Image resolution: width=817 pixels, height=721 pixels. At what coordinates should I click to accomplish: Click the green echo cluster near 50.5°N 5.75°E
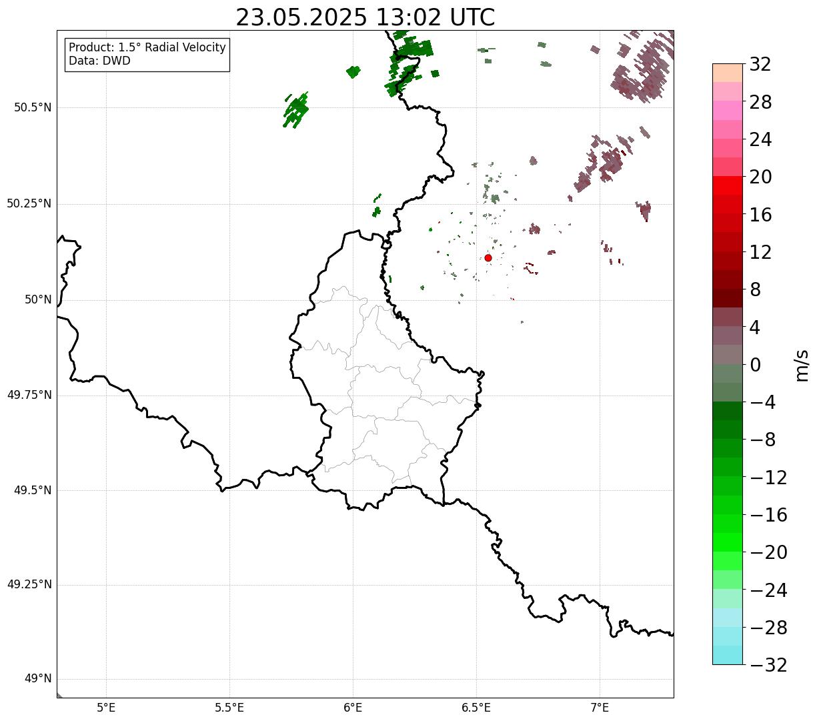pyautogui.click(x=295, y=110)
